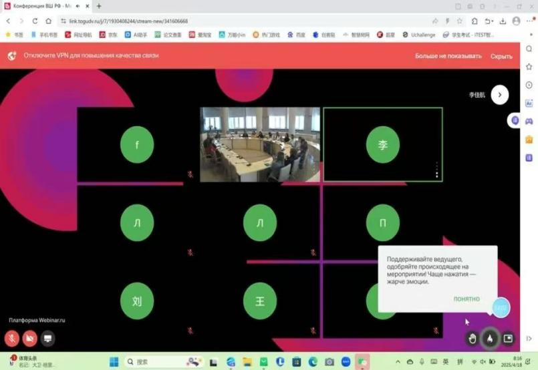Hide the VPN warning with Скрыть
The image size is (538, 370).
(x=501, y=56)
